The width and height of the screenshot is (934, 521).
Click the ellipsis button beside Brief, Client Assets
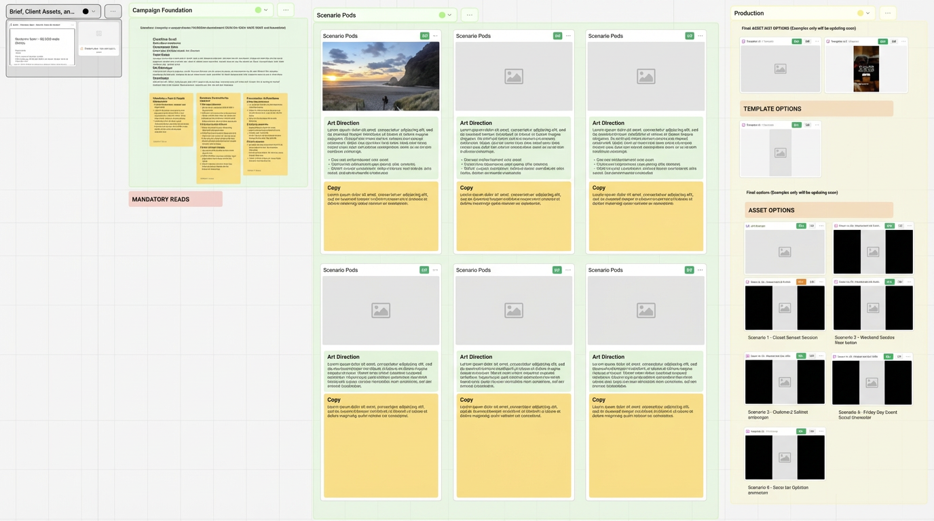[113, 12]
